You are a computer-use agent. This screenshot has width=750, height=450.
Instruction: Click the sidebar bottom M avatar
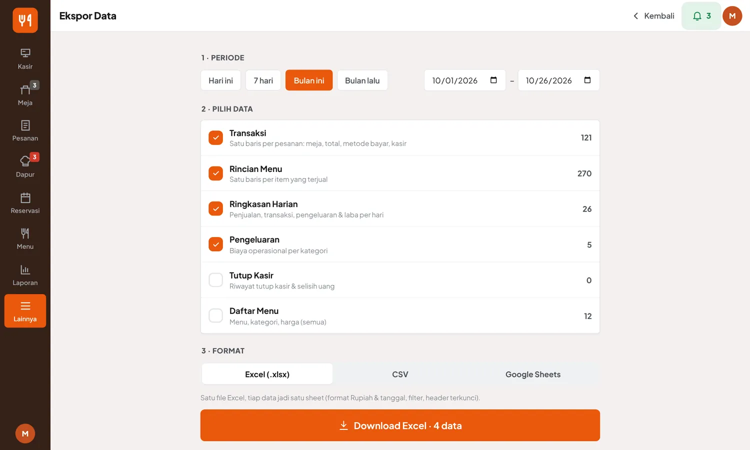pos(25,433)
